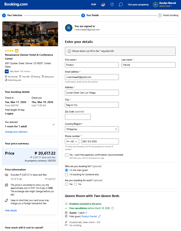
Task: Open the Country/Region Philippines dropdown
Action: (92, 129)
